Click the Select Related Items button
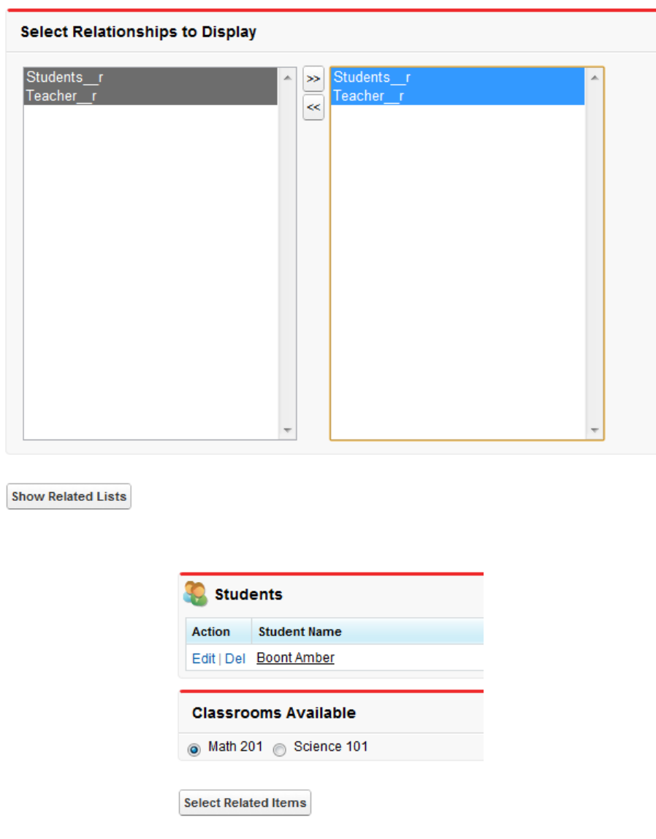Image resolution: width=656 pixels, height=839 pixels. coord(245,802)
